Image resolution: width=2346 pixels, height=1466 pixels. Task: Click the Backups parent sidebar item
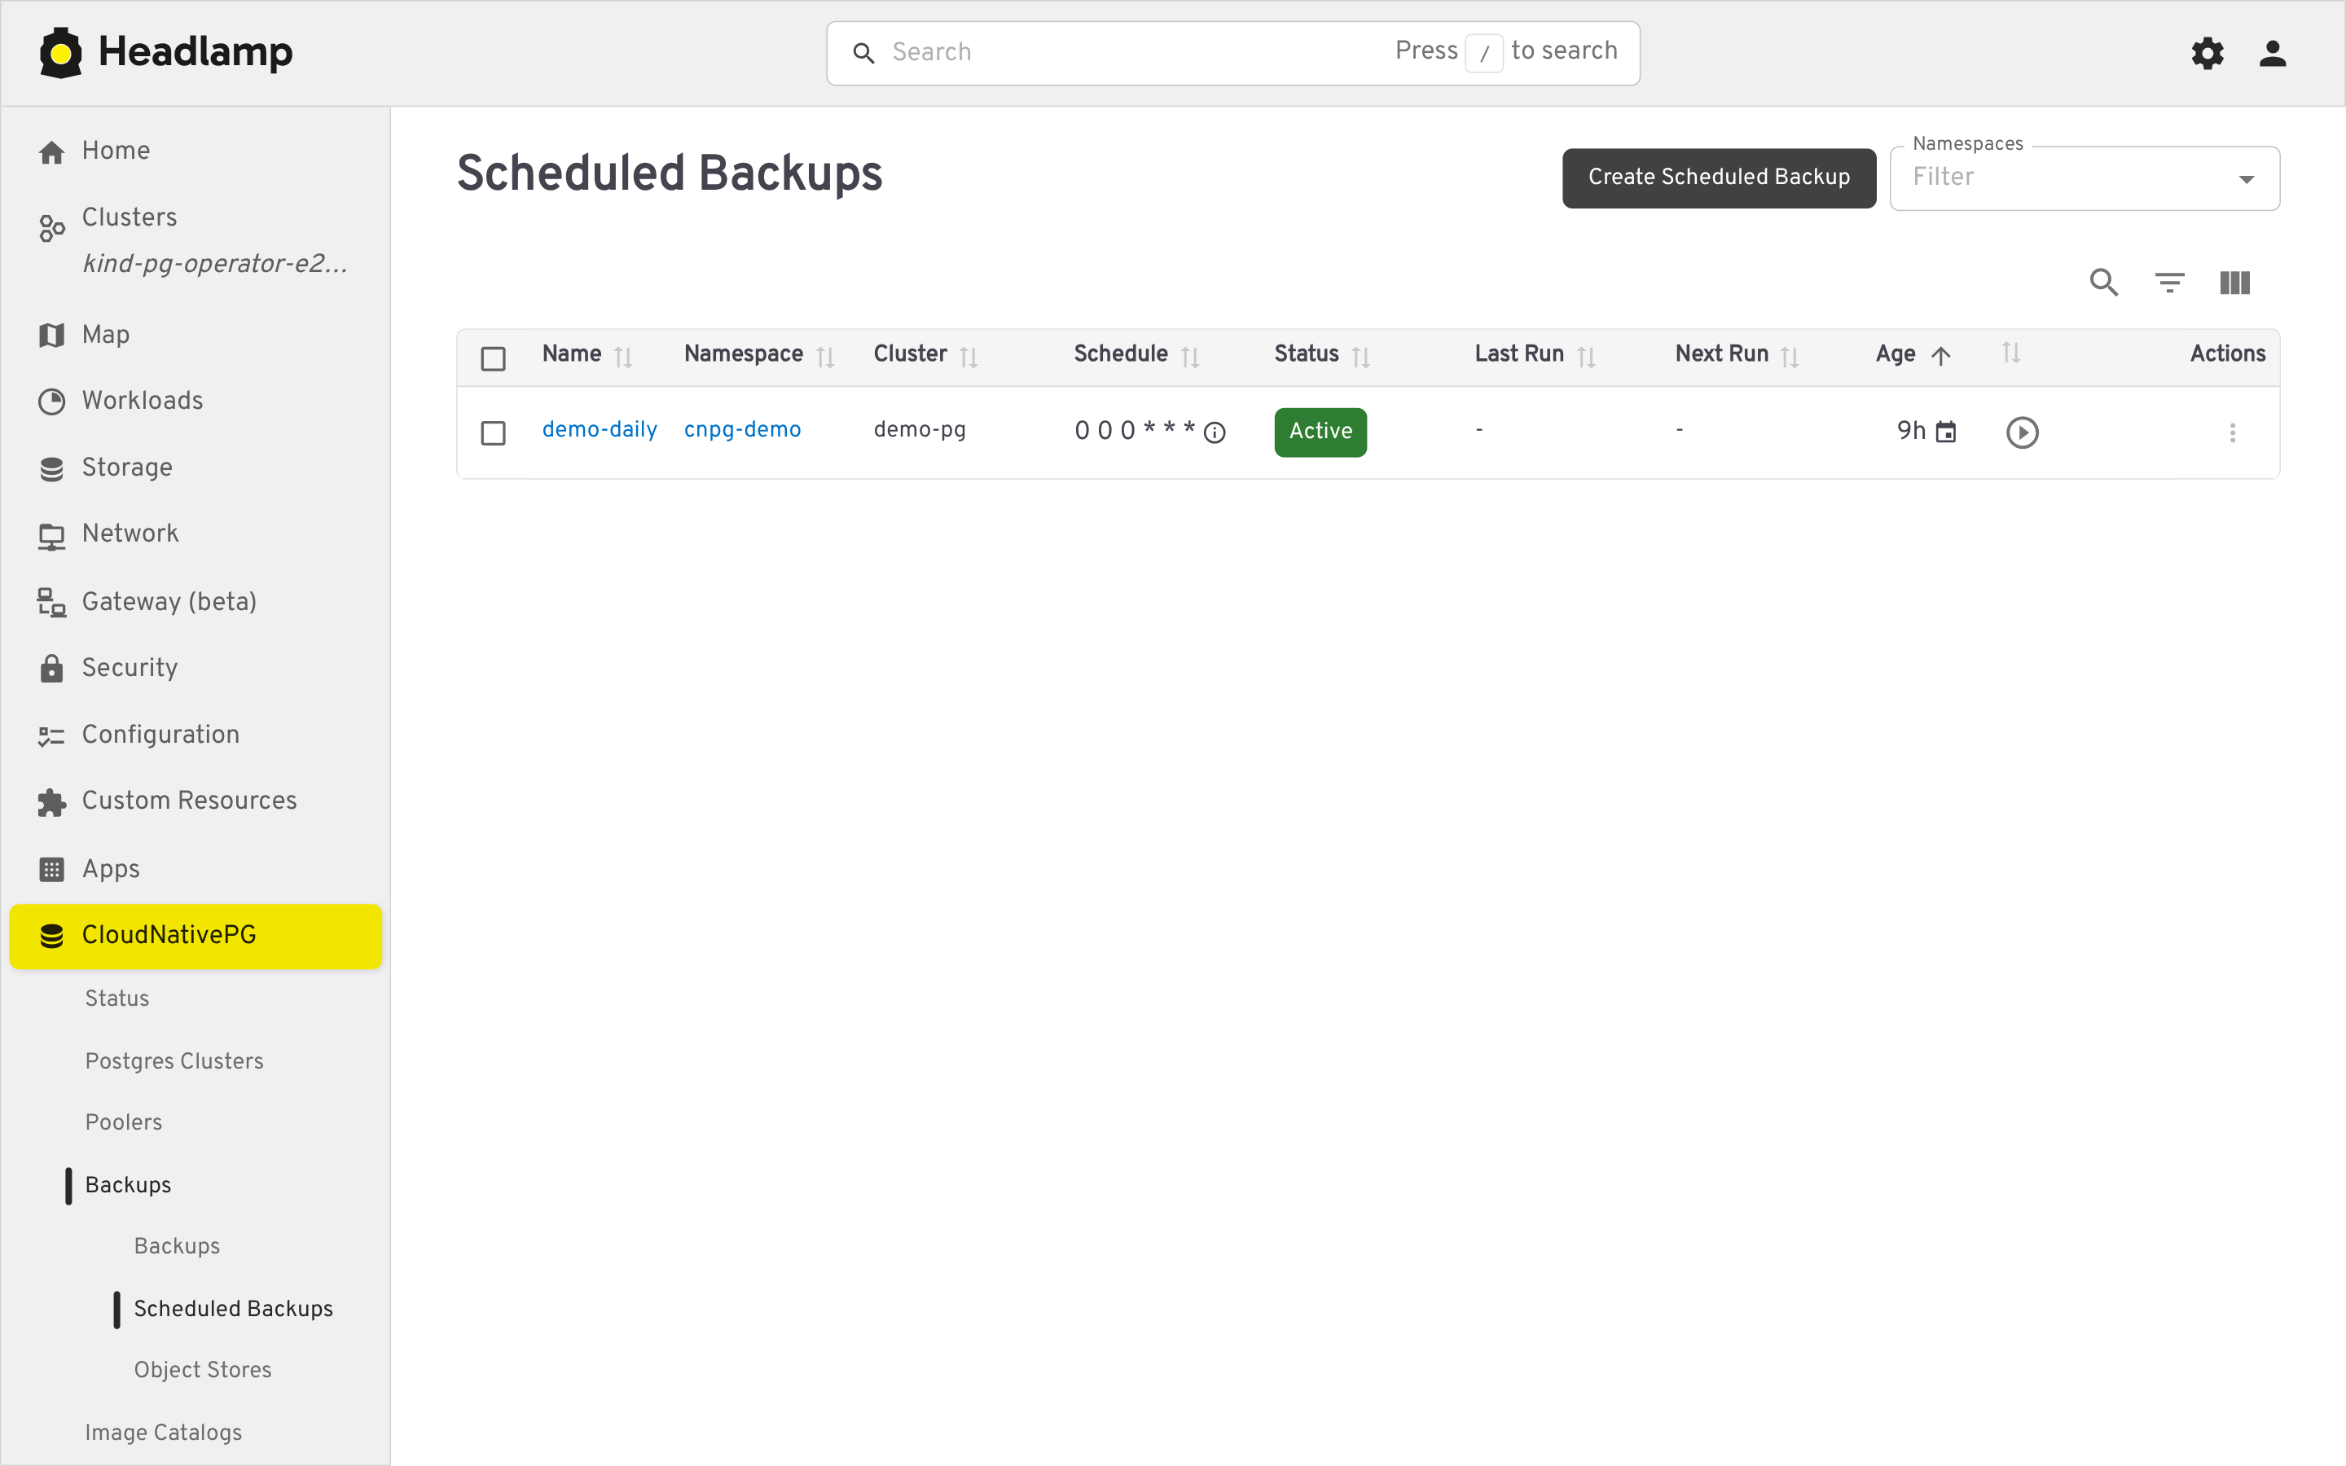128,1185
